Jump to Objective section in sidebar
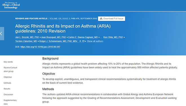Image resolution: width=186 pixels, height=106 pixels. 8,77
